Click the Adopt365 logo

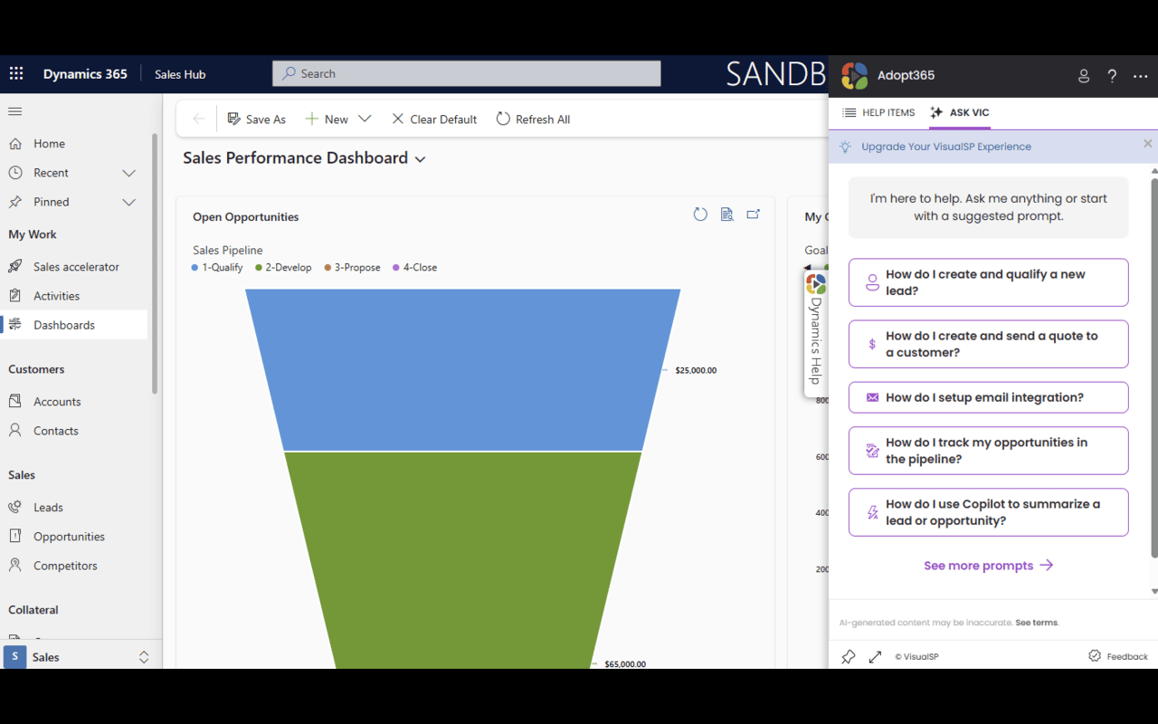pos(854,75)
